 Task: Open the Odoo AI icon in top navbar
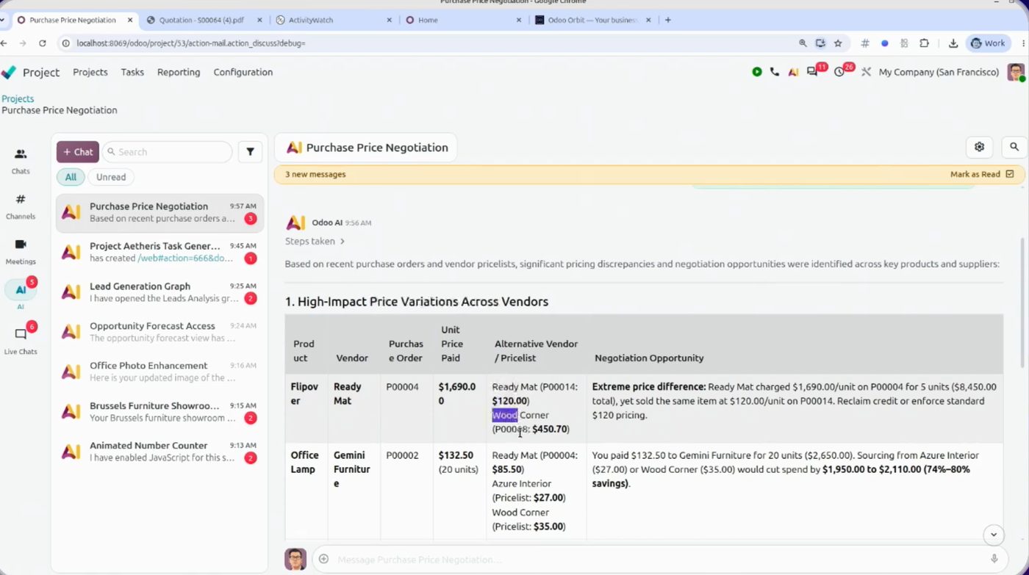tap(793, 72)
